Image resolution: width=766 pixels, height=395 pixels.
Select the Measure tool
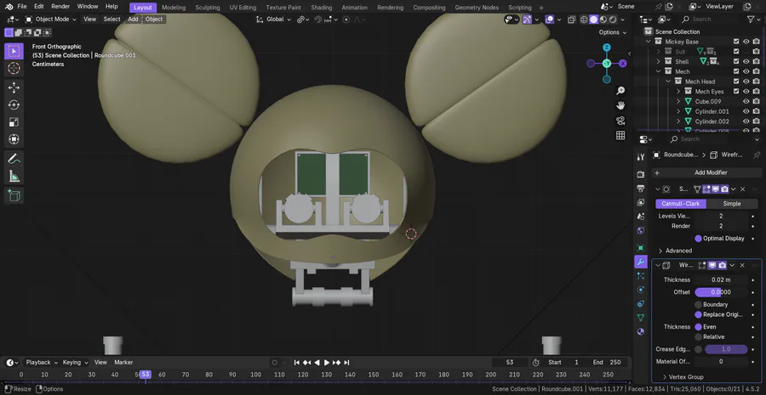[x=14, y=176]
